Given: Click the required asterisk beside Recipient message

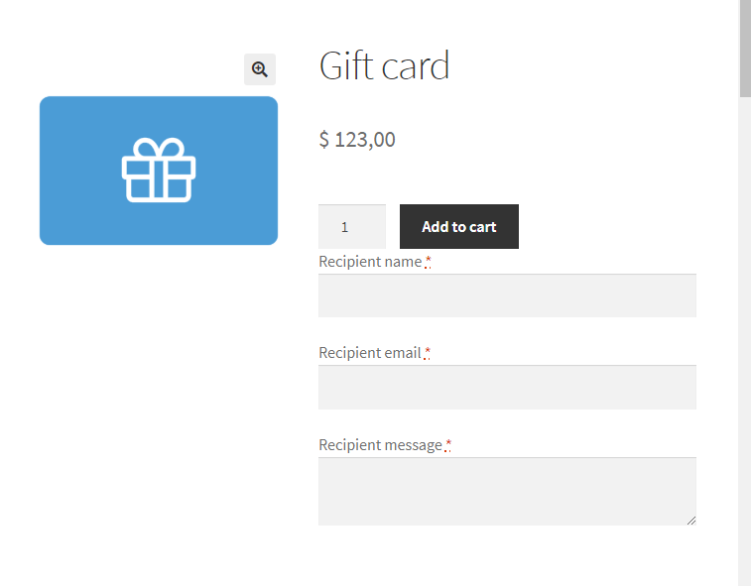Looking at the screenshot, I should pyautogui.click(x=447, y=445).
